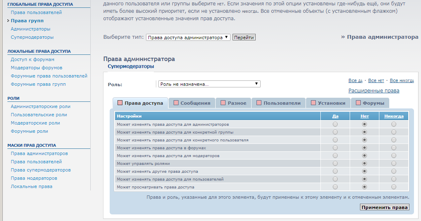Set 'Может управлять ролями' to Никогда
Image resolution: width=421 pixels, height=221 pixels.
click(x=394, y=164)
